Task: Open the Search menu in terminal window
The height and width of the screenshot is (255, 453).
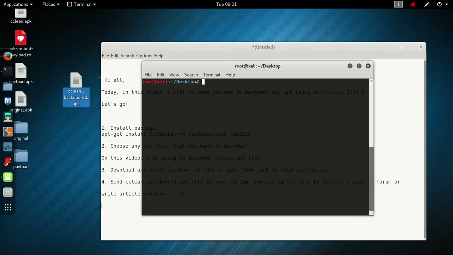Action: (191, 75)
